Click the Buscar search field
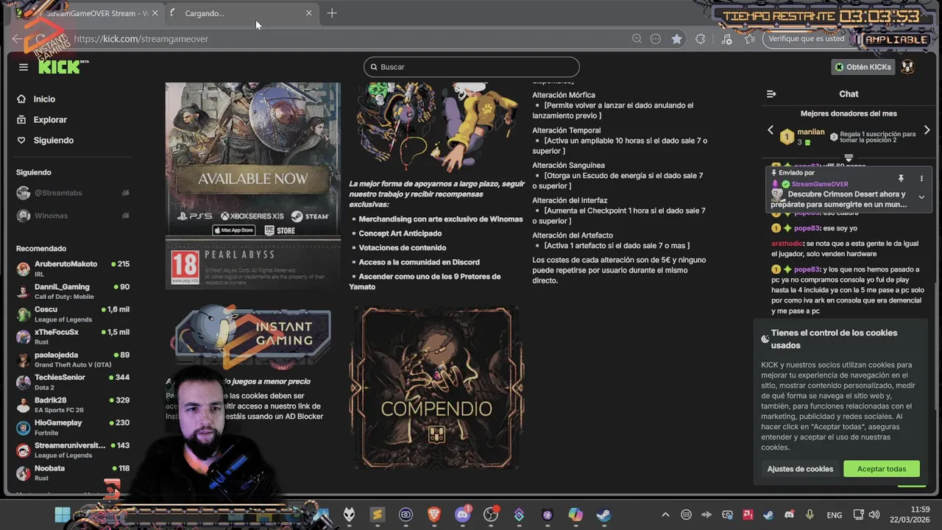Image resolution: width=942 pixels, height=530 pixels. pos(471,67)
